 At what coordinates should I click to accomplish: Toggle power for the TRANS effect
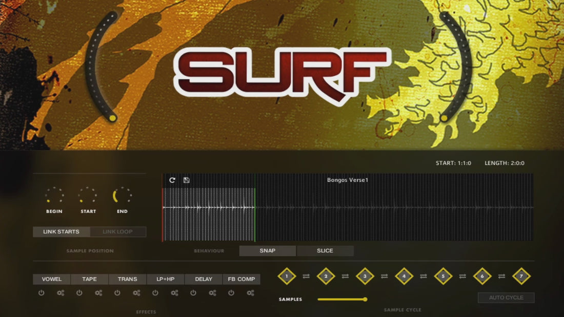[117, 293]
